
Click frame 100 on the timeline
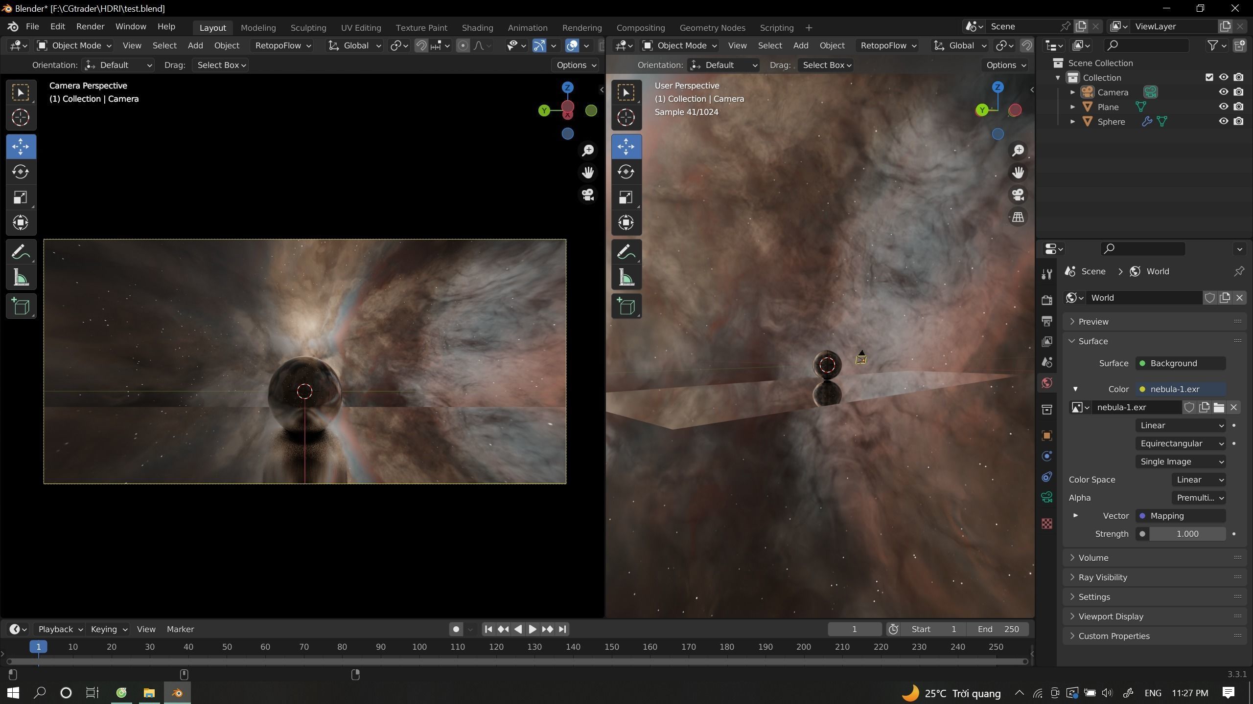tap(419, 647)
